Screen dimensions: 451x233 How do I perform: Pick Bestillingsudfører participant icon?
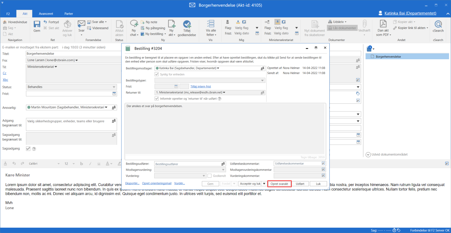coord(223,164)
